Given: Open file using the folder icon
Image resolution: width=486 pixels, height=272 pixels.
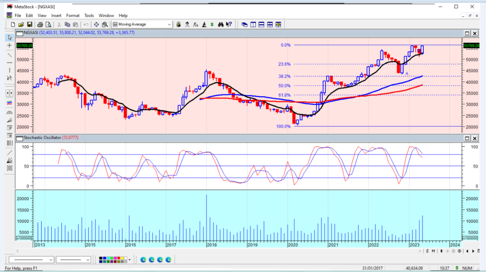Looking at the screenshot, I should tap(21, 24).
